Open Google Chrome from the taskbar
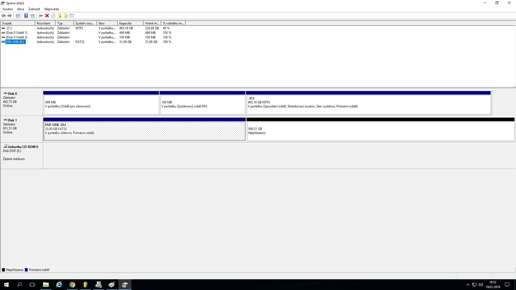Viewport: 516px width, 290px height. pos(72,285)
